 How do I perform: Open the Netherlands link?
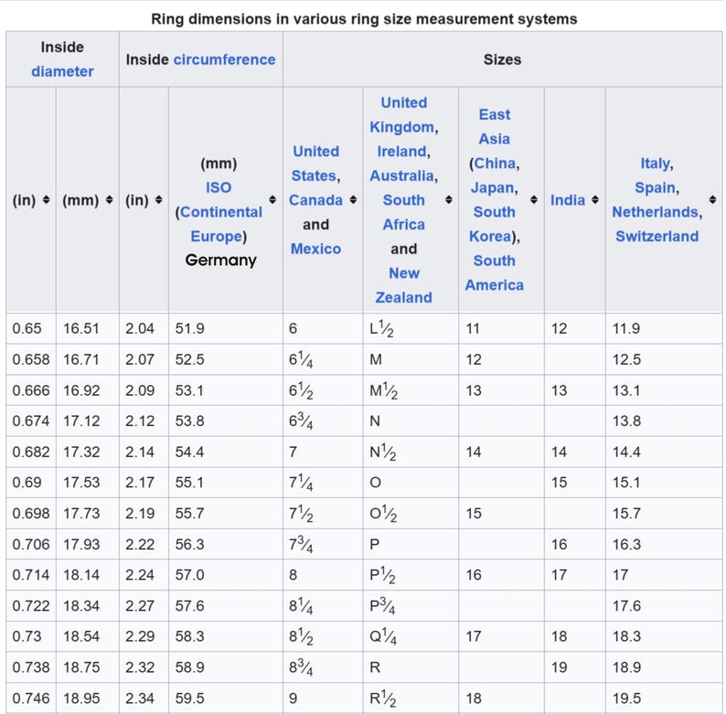[656, 212]
